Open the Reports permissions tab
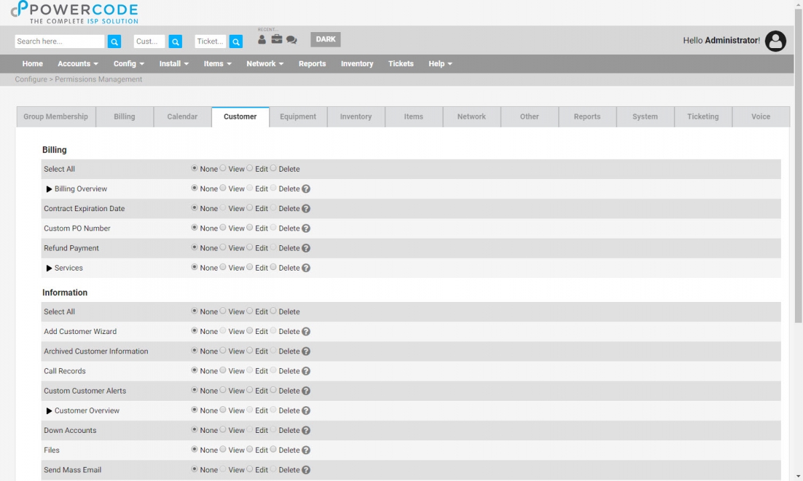This screenshot has width=803, height=481. [x=587, y=116]
